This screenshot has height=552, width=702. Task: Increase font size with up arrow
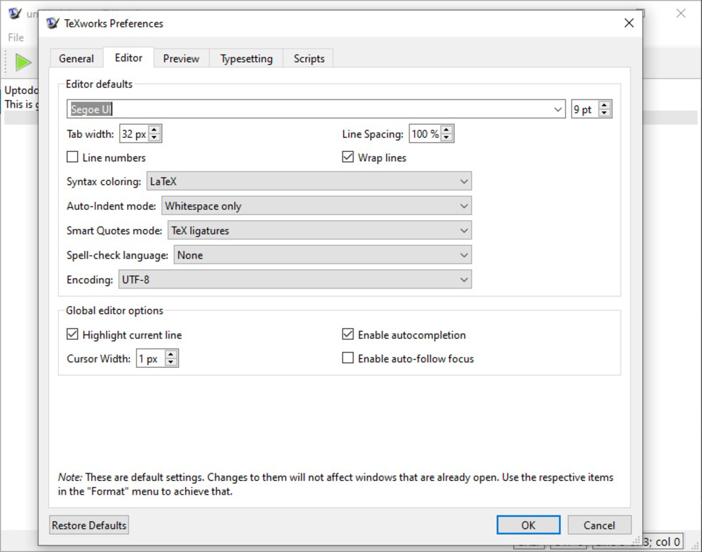(x=605, y=105)
